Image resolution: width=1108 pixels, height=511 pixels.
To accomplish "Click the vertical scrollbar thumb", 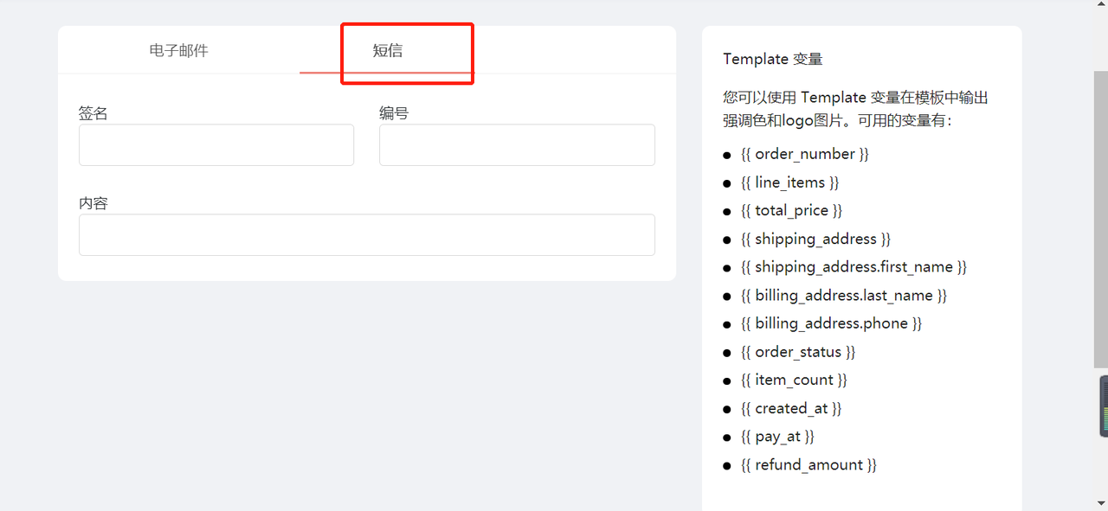I will point(1101,220).
